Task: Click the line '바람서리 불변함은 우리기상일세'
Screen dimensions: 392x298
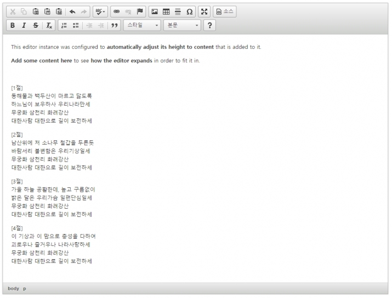Action: pos(51,151)
